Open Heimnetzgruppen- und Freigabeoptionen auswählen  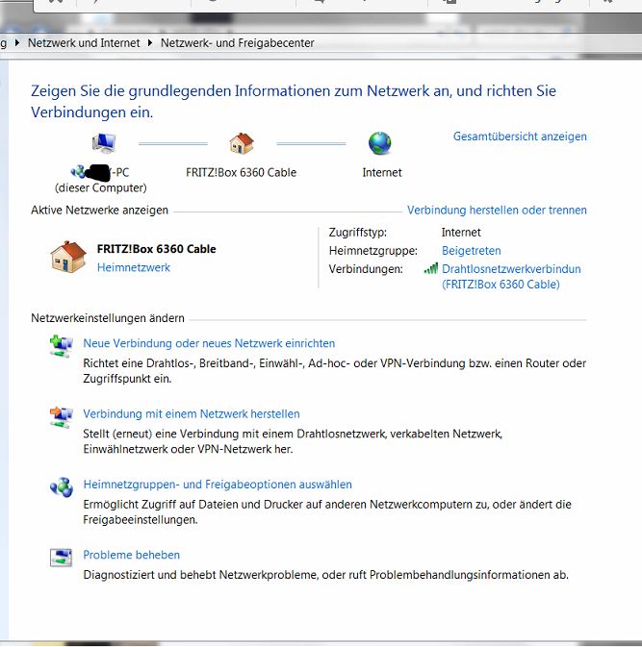(x=218, y=485)
